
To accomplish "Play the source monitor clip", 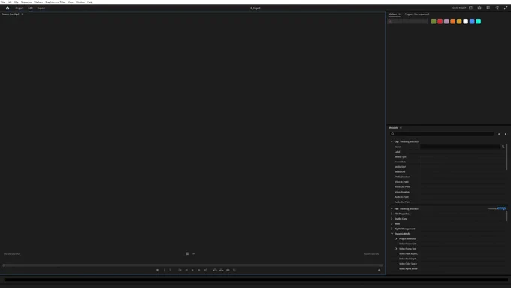I will [x=192, y=270].
